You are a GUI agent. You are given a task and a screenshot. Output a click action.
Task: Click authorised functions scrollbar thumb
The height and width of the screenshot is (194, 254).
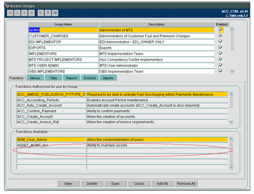point(231,101)
